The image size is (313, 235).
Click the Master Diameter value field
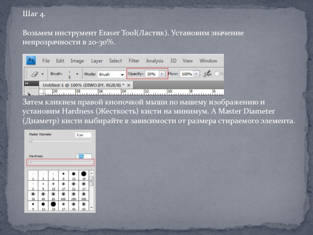(x=83, y=135)
